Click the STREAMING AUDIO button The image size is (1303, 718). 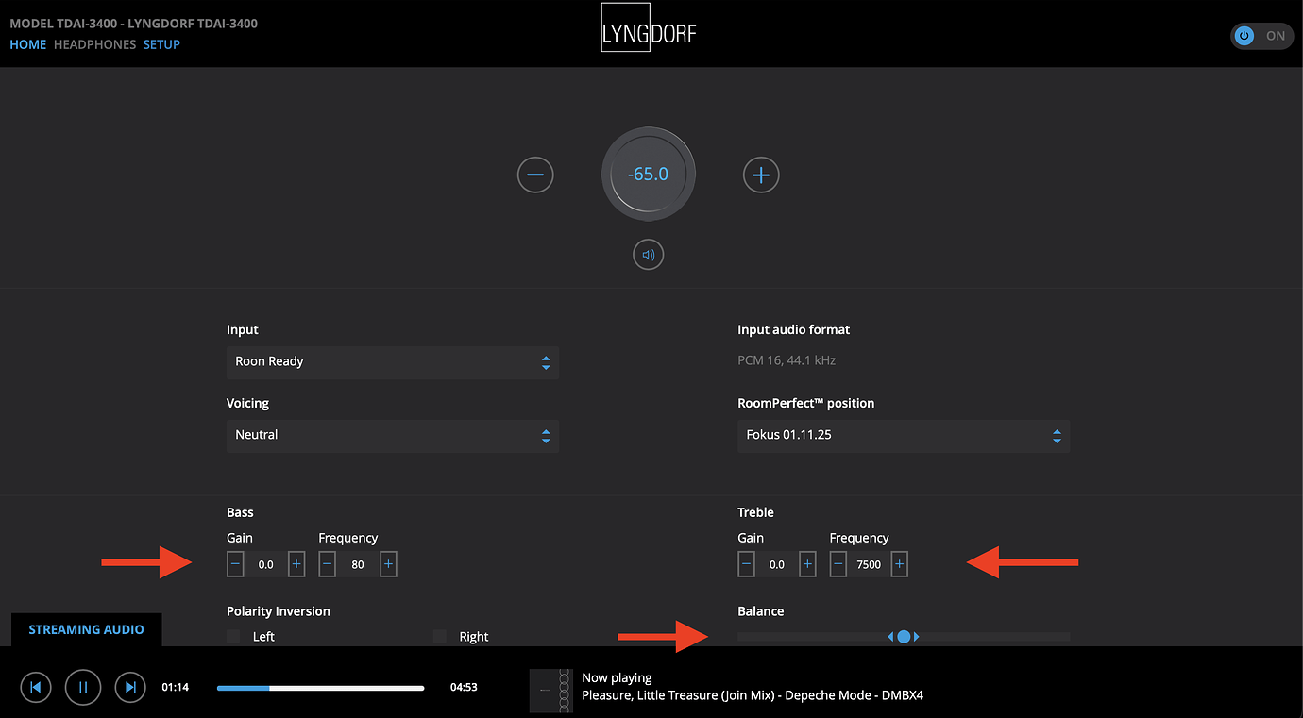(86, 629)
